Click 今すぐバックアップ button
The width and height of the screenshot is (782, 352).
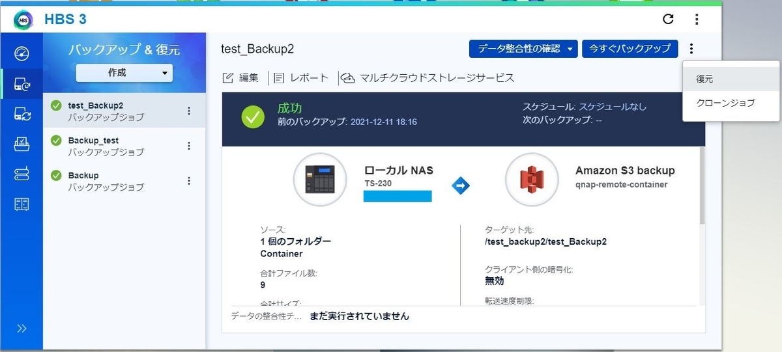(x=630, y=49)
